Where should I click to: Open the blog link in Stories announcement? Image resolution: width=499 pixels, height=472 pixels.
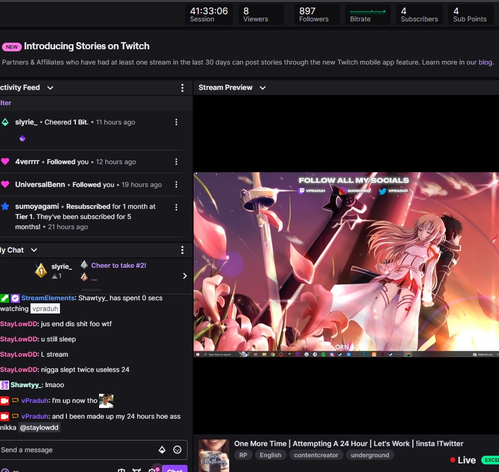(485, 62)
